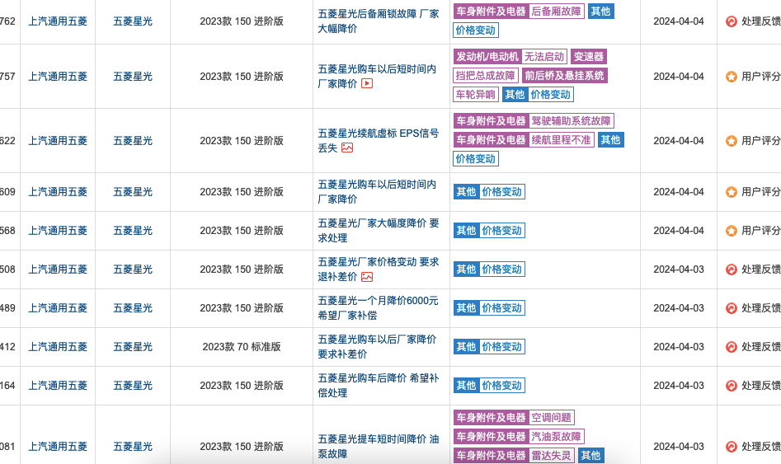Click the red 处理反馈 status icon in row 081
Image resolution: width=781 pixels, height=464 pixels.
[732, 447]
